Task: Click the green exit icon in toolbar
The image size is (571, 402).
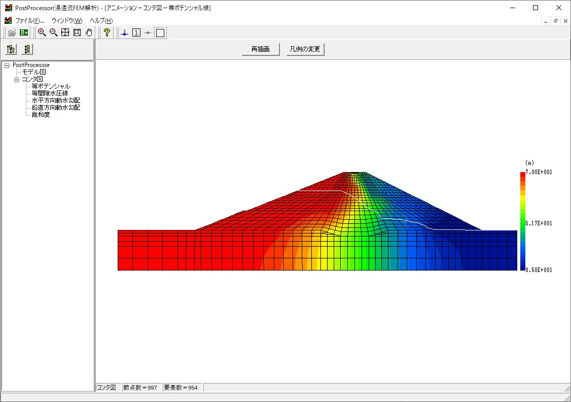Action: tap(24, 33)
